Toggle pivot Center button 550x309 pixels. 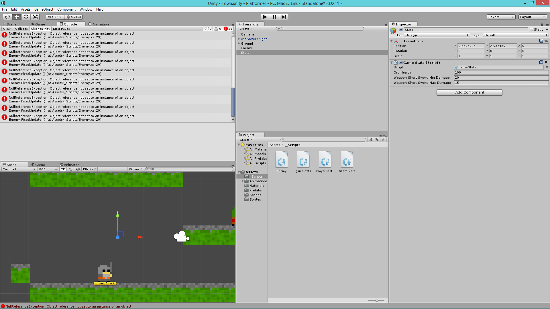pos(55,17)
